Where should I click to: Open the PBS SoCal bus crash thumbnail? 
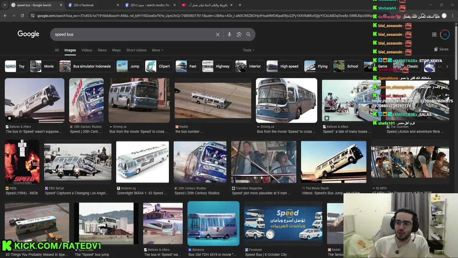tap(78, 162)
